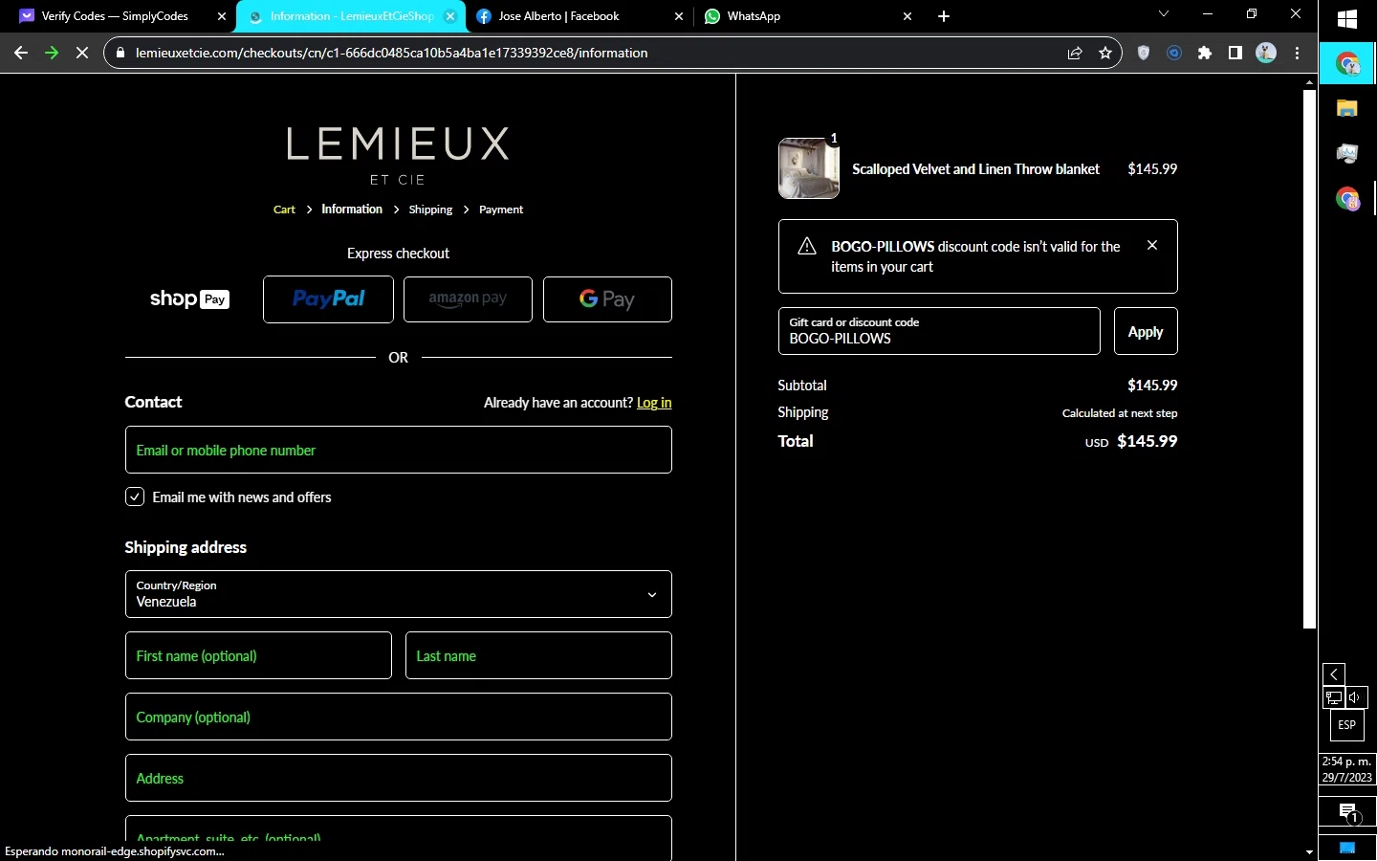Click the Payment breadcrumb step
The width and height of the screenshot is (1377, 861).
tap(501, 210)
